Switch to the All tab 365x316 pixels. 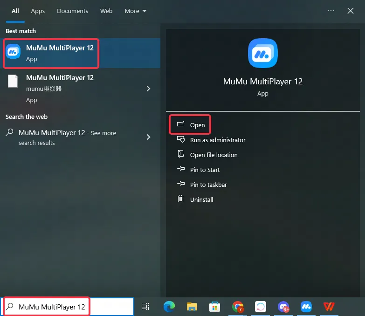[15, 11]
